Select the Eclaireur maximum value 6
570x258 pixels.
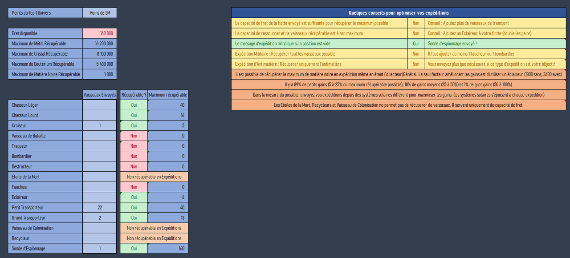coord(168,197)
